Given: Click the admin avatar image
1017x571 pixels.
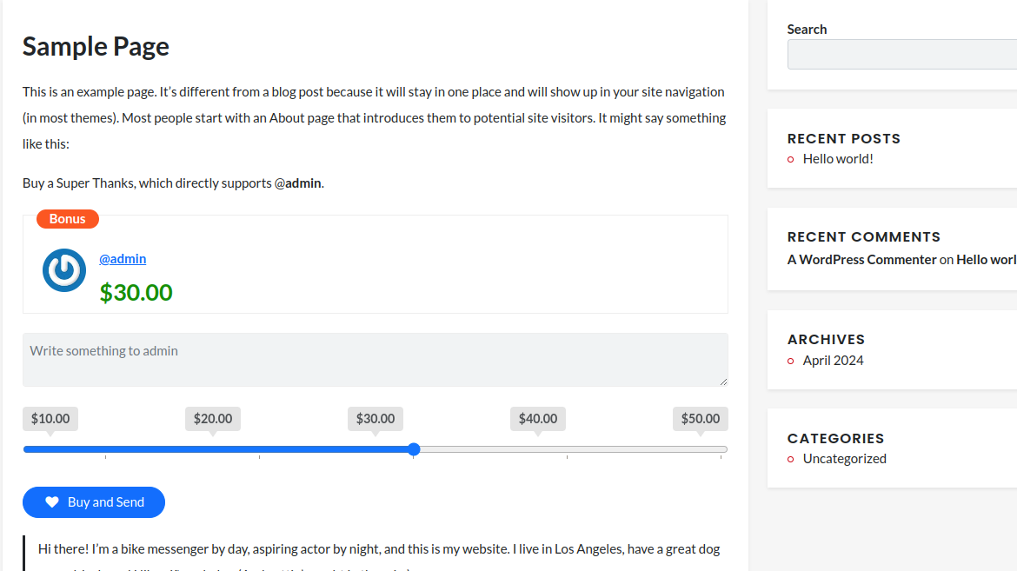Looking at the screenshot, I should click(x=64, y=270).
